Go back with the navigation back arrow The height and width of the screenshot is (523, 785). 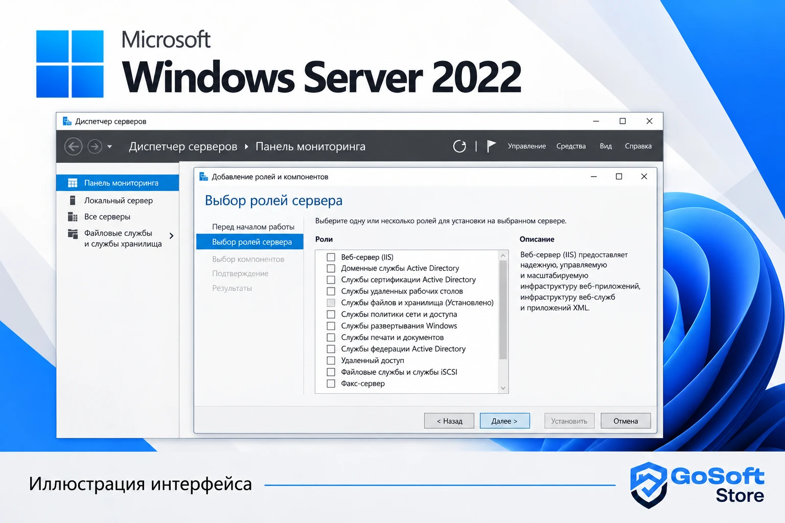[x=74, y=147]
